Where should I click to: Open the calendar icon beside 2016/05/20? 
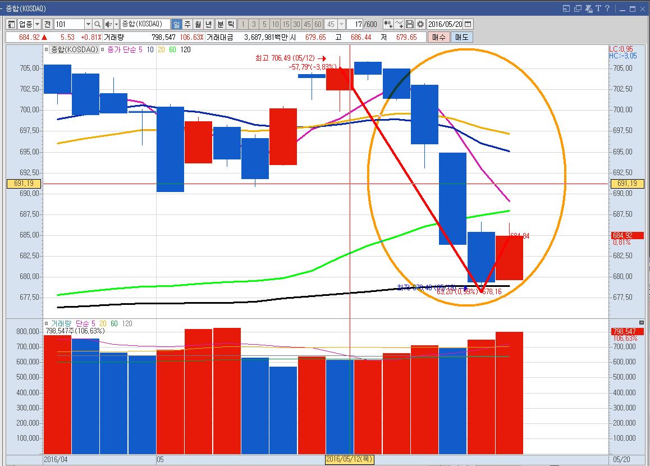pos(468,24)
